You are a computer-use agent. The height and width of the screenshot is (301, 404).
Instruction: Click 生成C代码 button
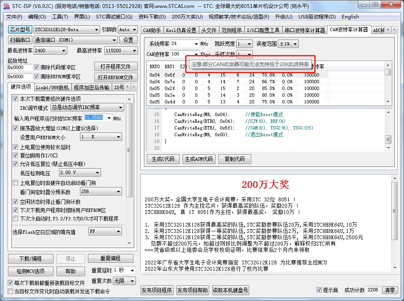[x=163, y=159]
